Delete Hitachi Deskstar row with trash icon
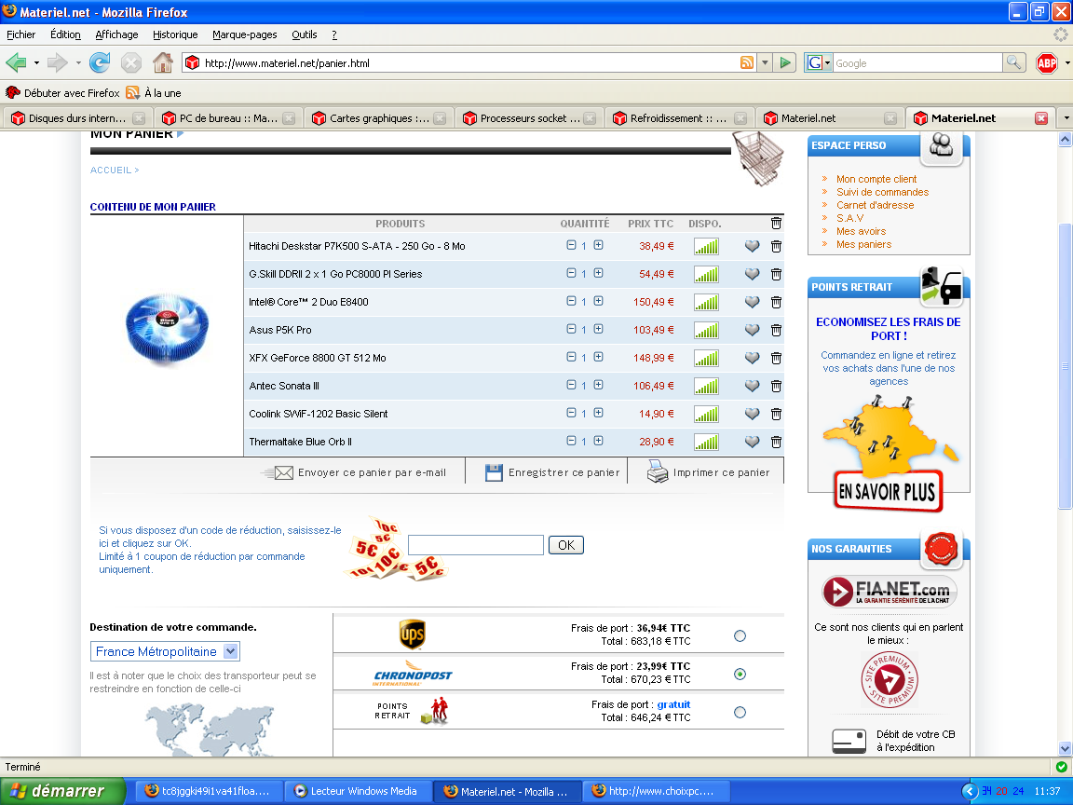The image size is (1073, 805). coord(776,246)
